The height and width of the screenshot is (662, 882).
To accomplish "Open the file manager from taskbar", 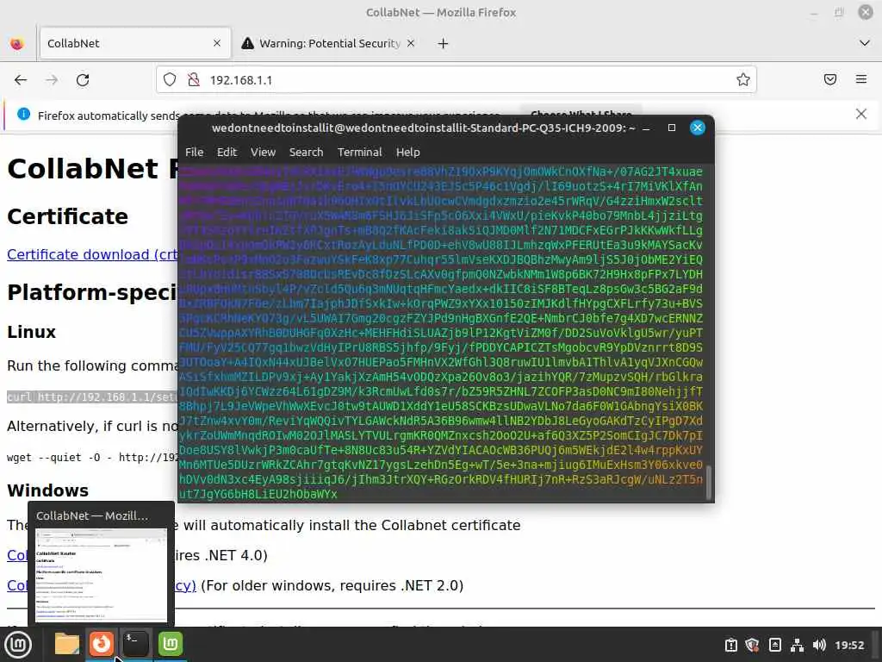I will [x=67, y=644].
